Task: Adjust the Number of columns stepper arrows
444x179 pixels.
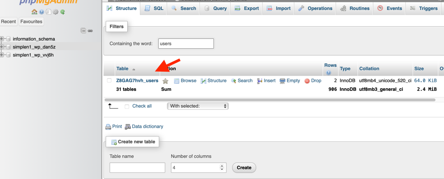Action: point(222,168)
